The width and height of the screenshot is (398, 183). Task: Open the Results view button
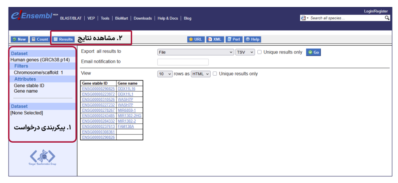point(63,39)
